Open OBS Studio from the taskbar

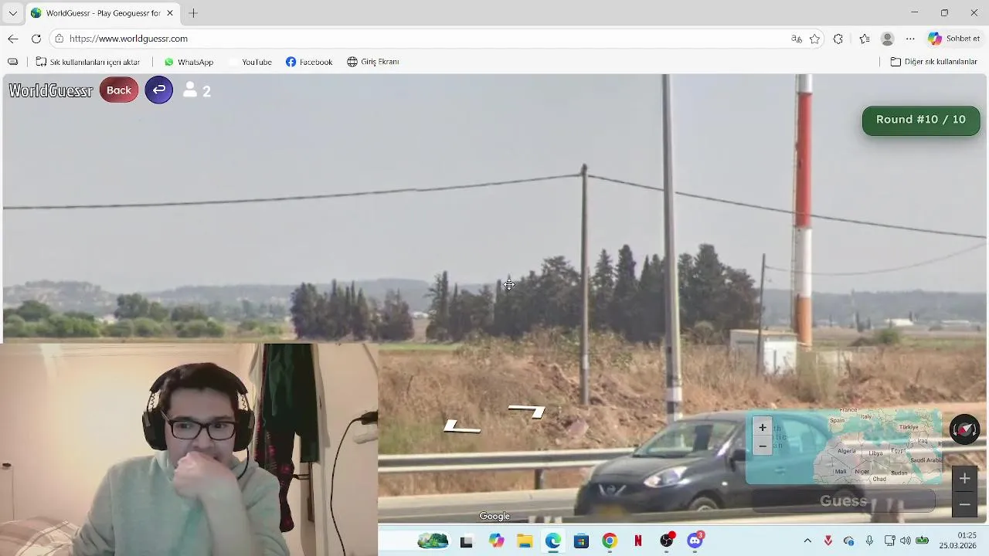pyautogui.click(x=667, y=541)
